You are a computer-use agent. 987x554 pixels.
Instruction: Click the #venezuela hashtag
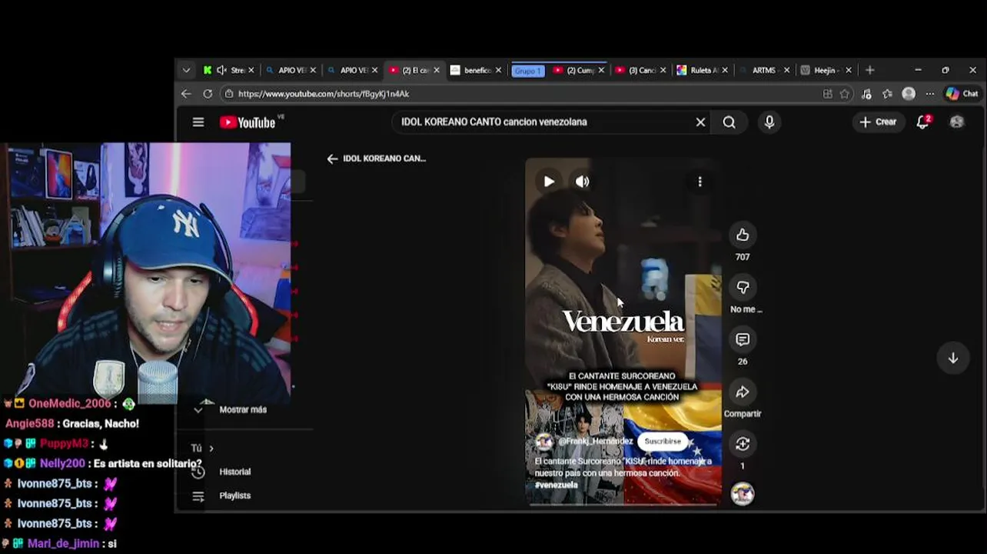point(556,486)
